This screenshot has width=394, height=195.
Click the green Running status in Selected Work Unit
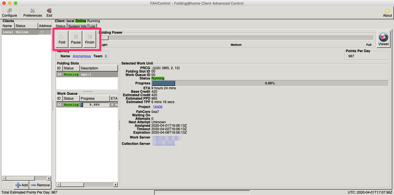click(x=158, y=78)
